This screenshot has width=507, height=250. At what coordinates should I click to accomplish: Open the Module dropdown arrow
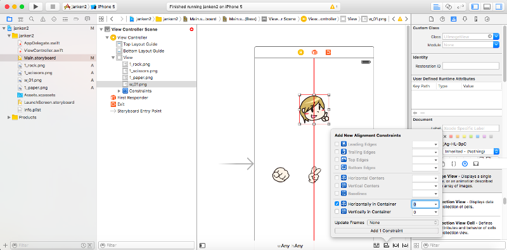tap(496, 45)
